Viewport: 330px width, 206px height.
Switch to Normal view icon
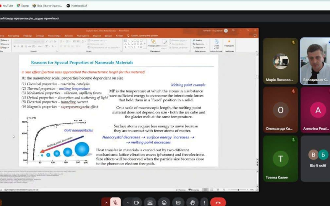click(x=205, y=190)
